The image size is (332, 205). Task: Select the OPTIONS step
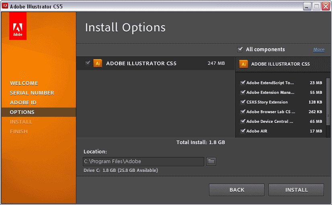point(39,112)
